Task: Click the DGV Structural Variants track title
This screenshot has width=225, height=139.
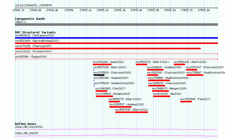Action: pos(35,32)
